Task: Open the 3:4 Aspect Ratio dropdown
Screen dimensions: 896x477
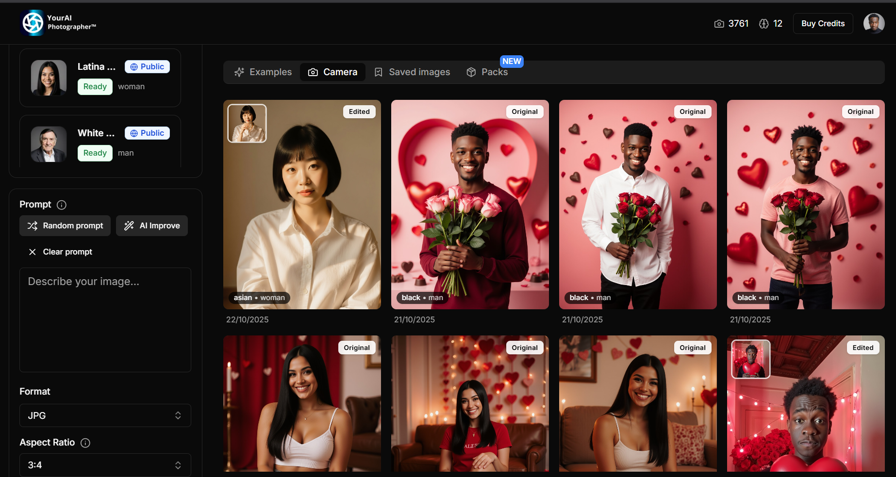Action: (x=105, y=465)
